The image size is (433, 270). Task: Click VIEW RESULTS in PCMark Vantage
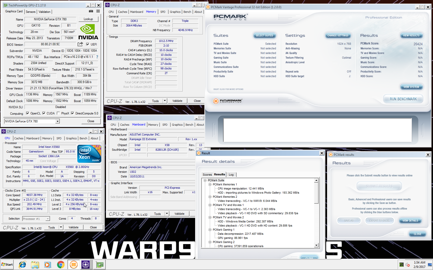tap(411, 35)
